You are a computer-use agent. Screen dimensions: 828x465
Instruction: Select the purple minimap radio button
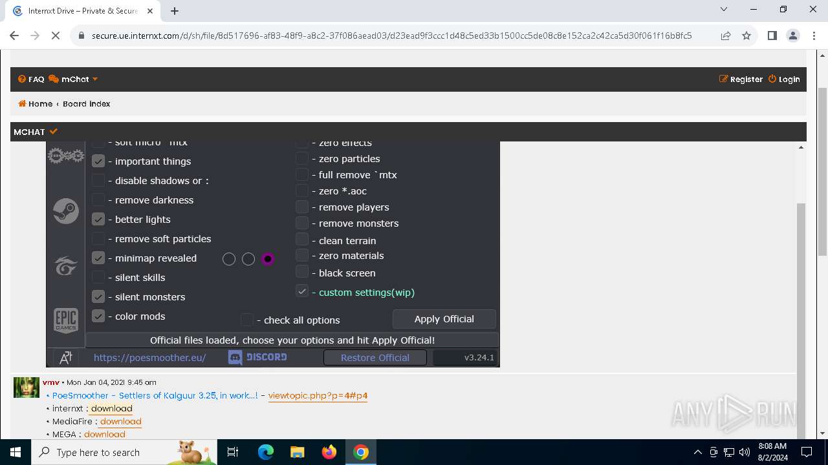[x=268, y=259]
